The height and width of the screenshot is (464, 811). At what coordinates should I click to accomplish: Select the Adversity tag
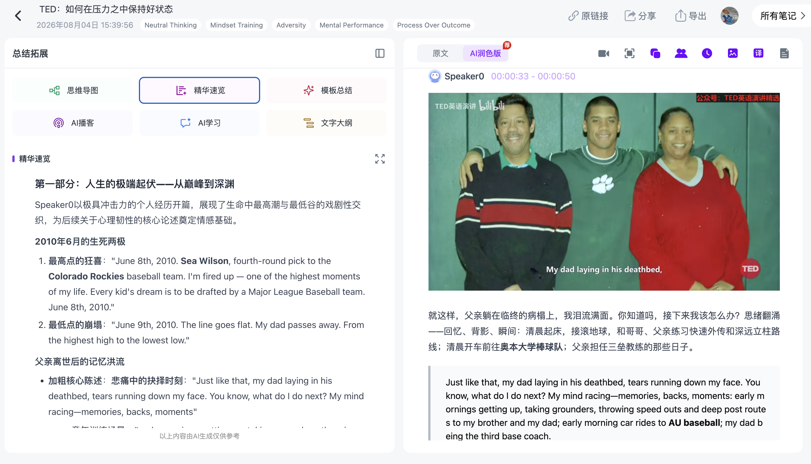tap(291, 25)
